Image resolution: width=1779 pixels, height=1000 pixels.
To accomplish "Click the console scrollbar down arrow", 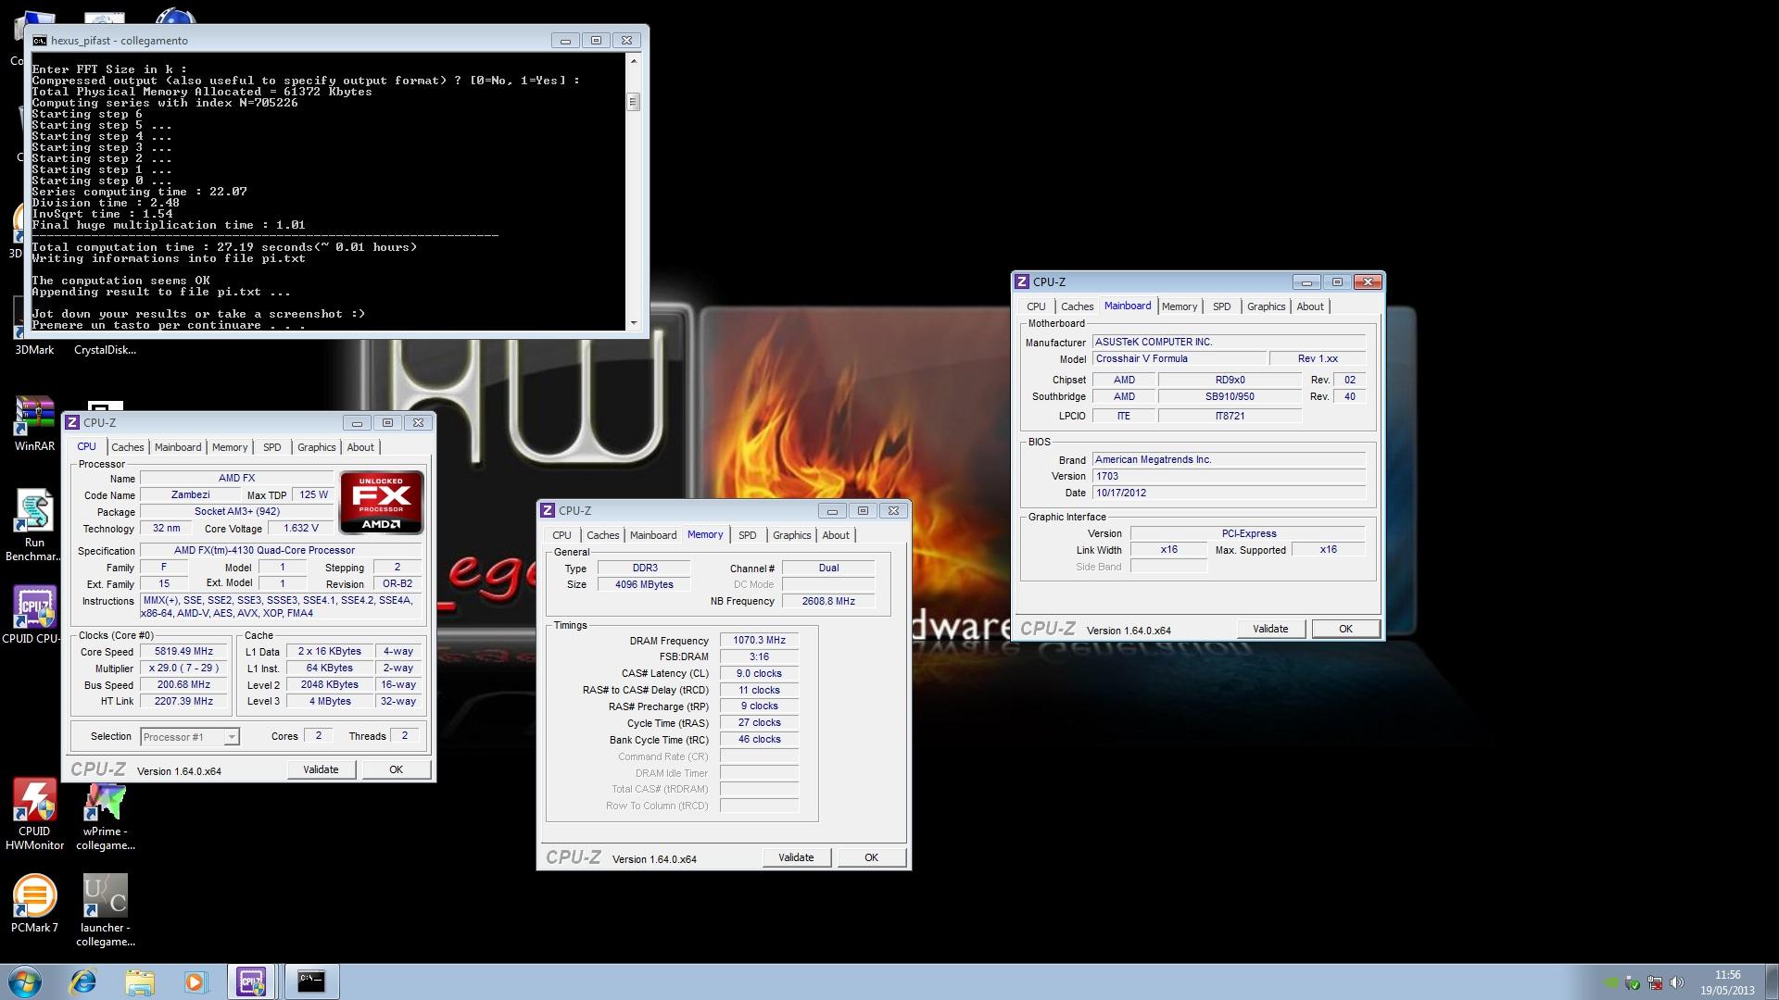I will tap(634, 323).
